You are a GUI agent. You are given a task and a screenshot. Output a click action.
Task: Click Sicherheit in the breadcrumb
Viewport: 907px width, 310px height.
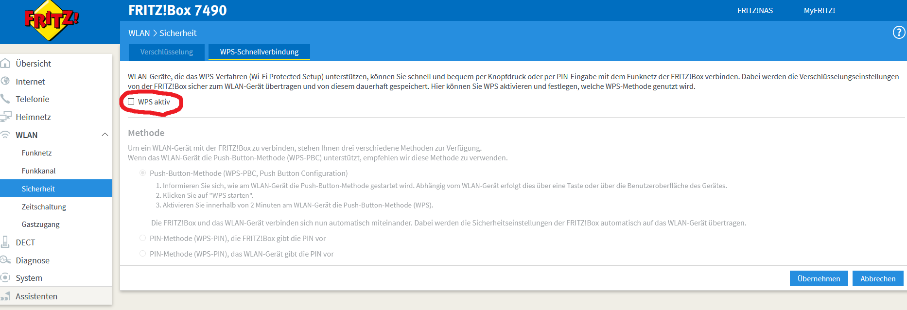[178, 33]
